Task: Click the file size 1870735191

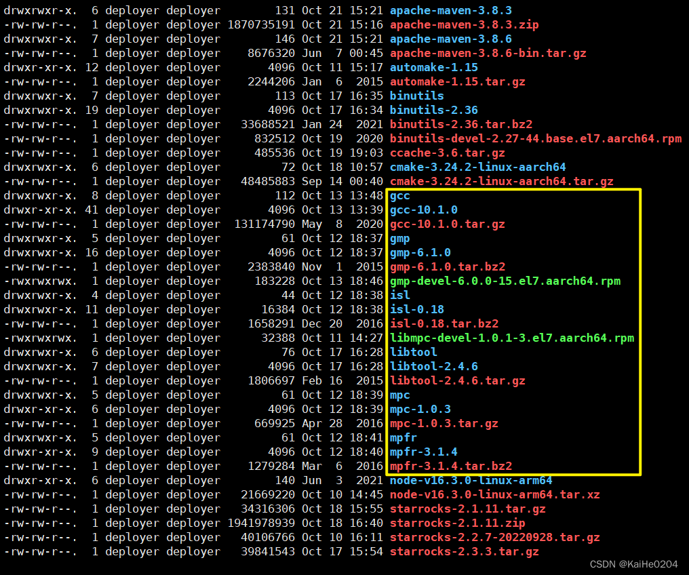Action: tap(261, 24)
